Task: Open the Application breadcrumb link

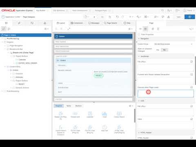Action: coord(13,17)
